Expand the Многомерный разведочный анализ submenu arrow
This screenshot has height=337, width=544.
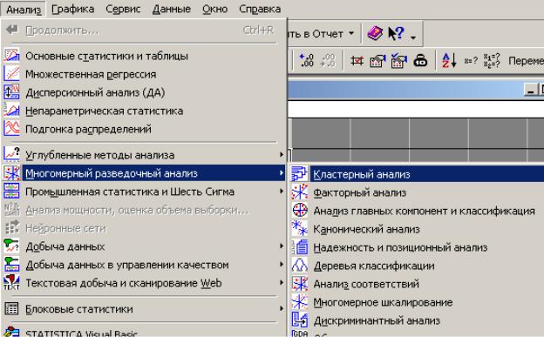click(x=282, y=172)
